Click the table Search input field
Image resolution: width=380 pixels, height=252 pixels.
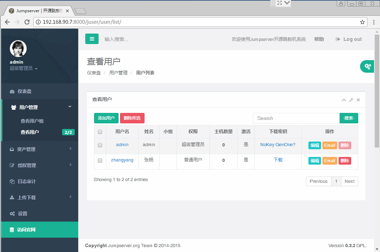[x=296, y=118]
